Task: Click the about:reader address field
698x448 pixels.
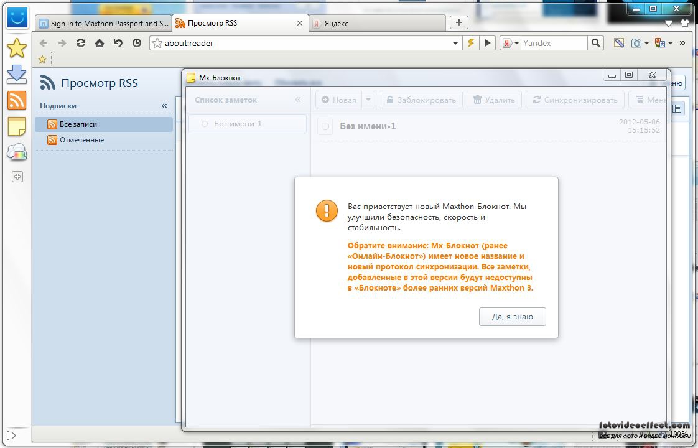Action: click(x=307, y=43)
